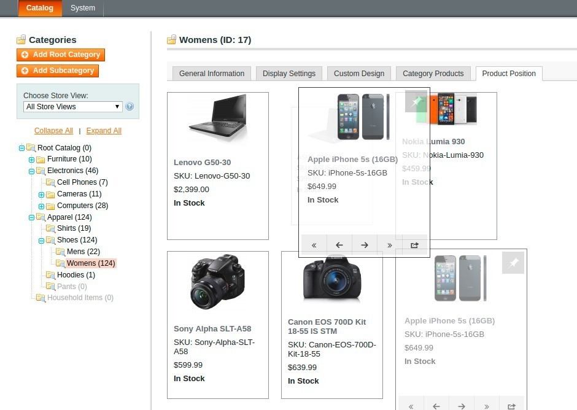Image resolution: width=577 pixels, height=410 pixels.
Task: Expand the Furniture category node
Action: pyautogui.click(x=32, y=160)
